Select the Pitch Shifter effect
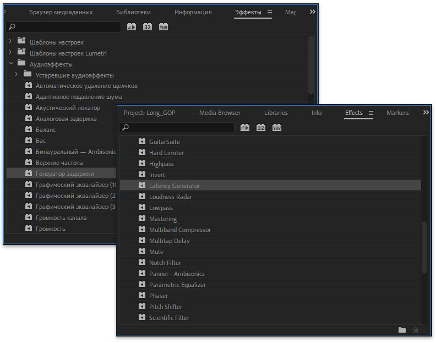The width and height of the screenshot is (436, 342). (x=165, y=307)
